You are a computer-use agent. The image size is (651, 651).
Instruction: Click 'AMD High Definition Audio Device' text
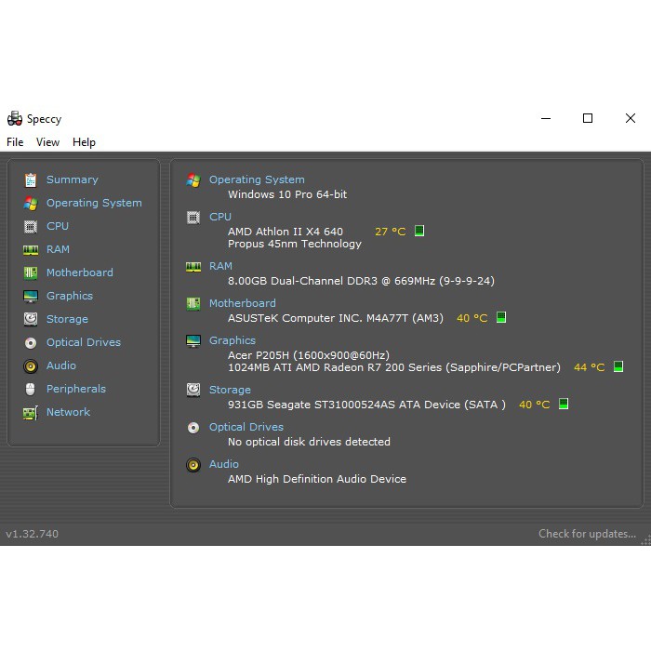click(317, 479)
